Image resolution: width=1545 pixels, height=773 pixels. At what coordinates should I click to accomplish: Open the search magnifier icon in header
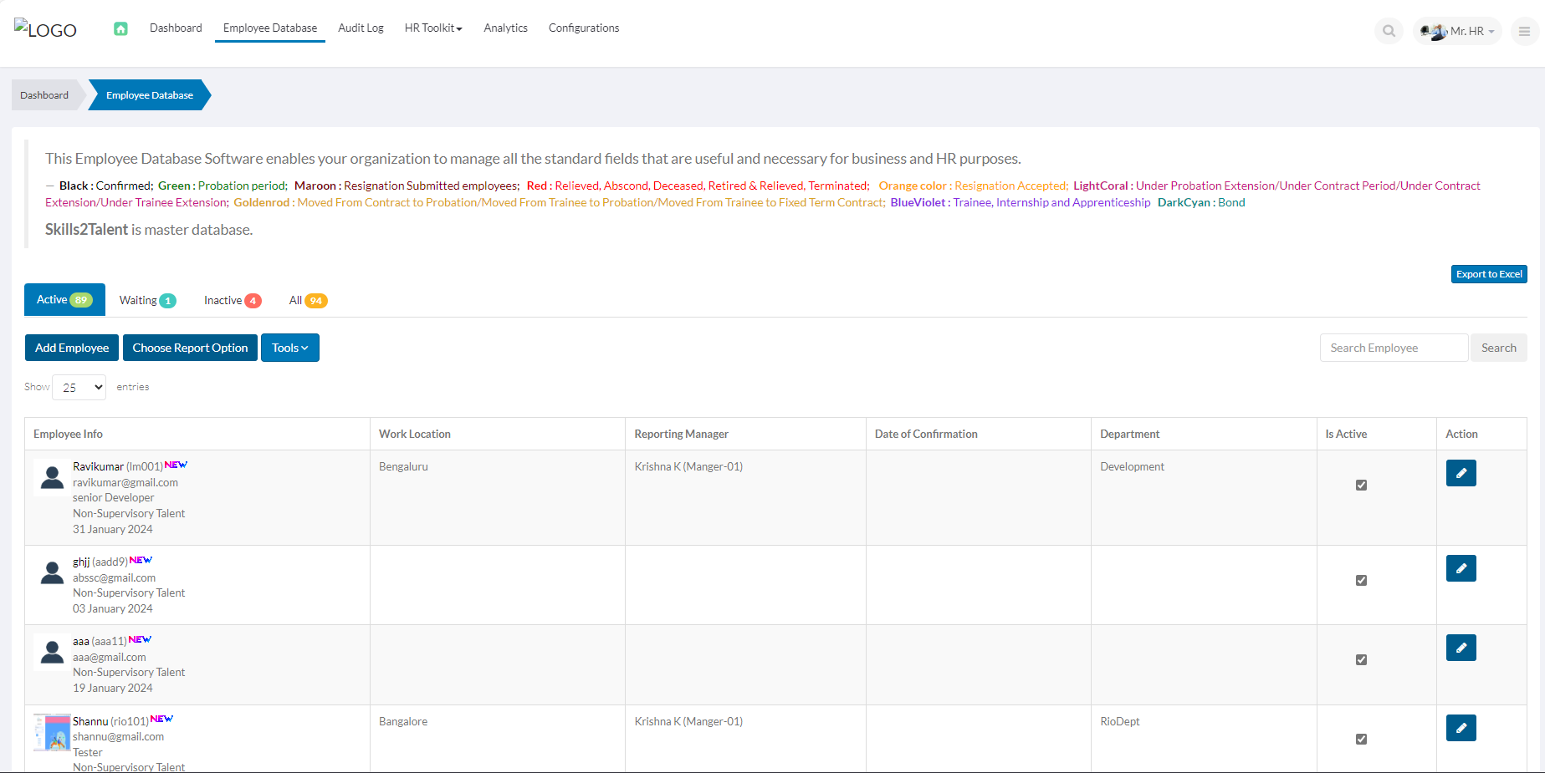tap(1389, 31)
